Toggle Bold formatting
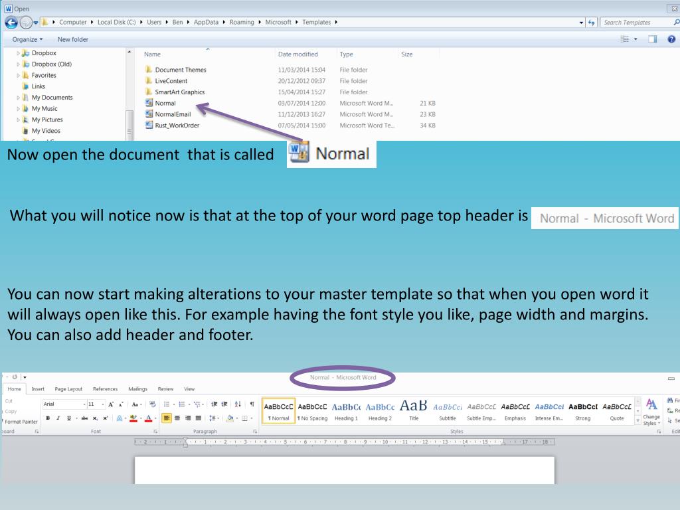680x510 pixels. 48,418
